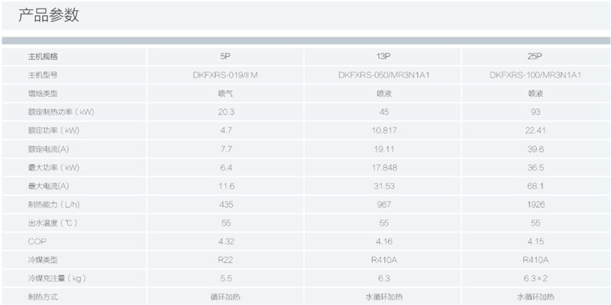
Task: Click the 额定制热功率 (kW) row label
Action: (x=61, y=112)
